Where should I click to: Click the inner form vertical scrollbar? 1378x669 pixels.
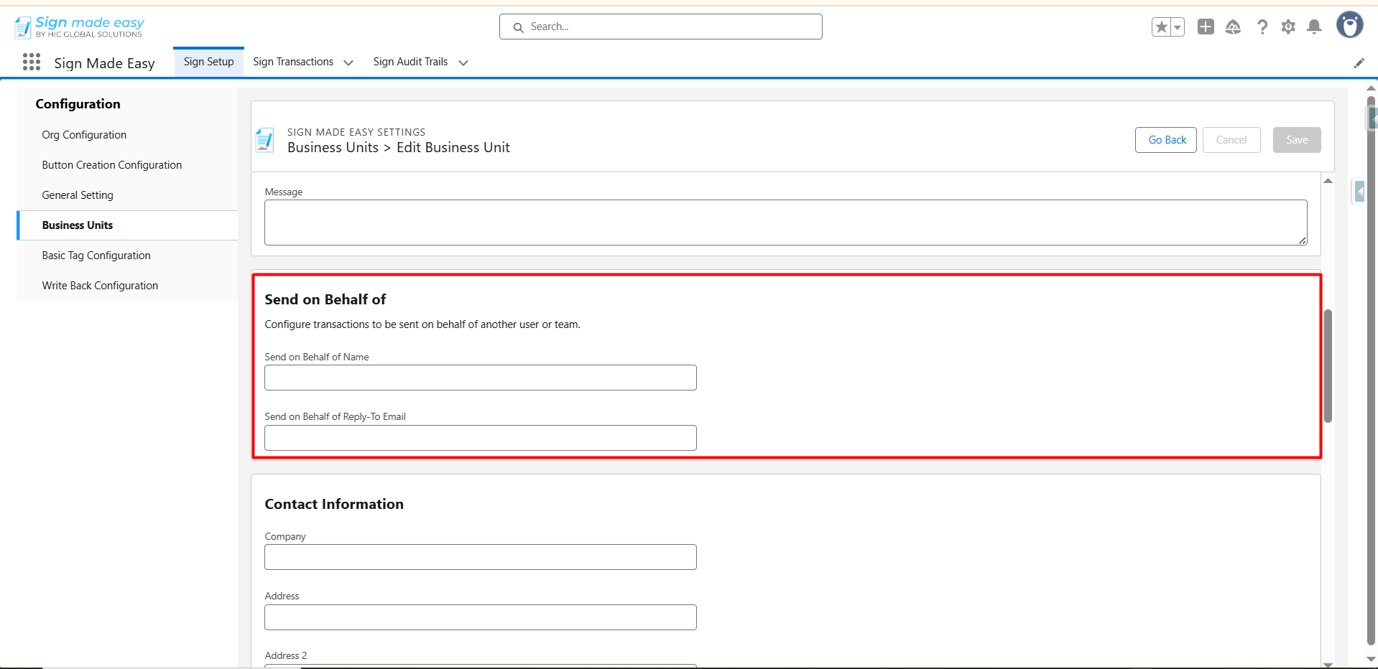tap(1328, 366)
